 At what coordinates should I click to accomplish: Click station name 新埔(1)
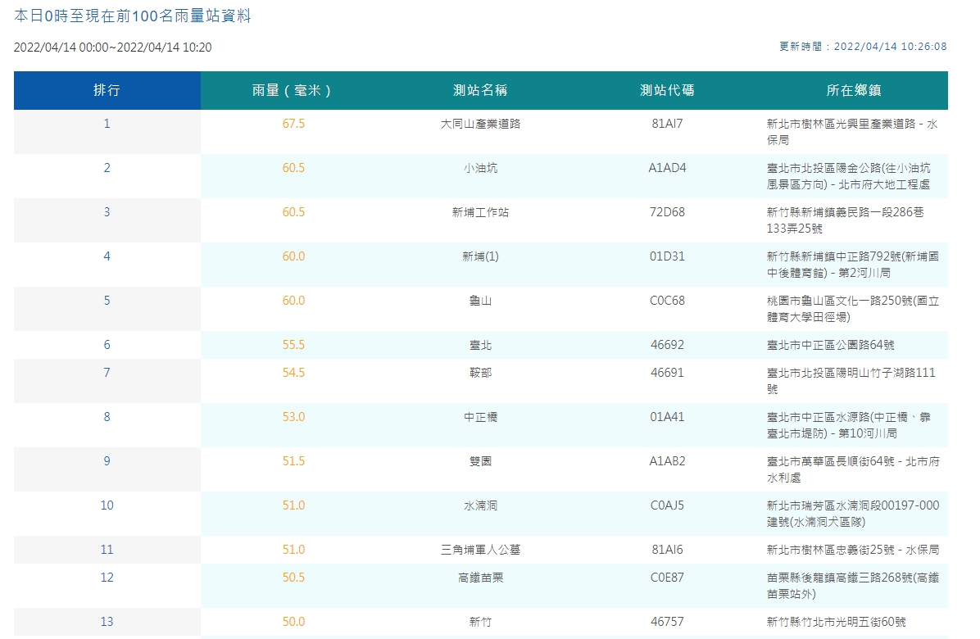pyautogui.click(x=481, y=256)
